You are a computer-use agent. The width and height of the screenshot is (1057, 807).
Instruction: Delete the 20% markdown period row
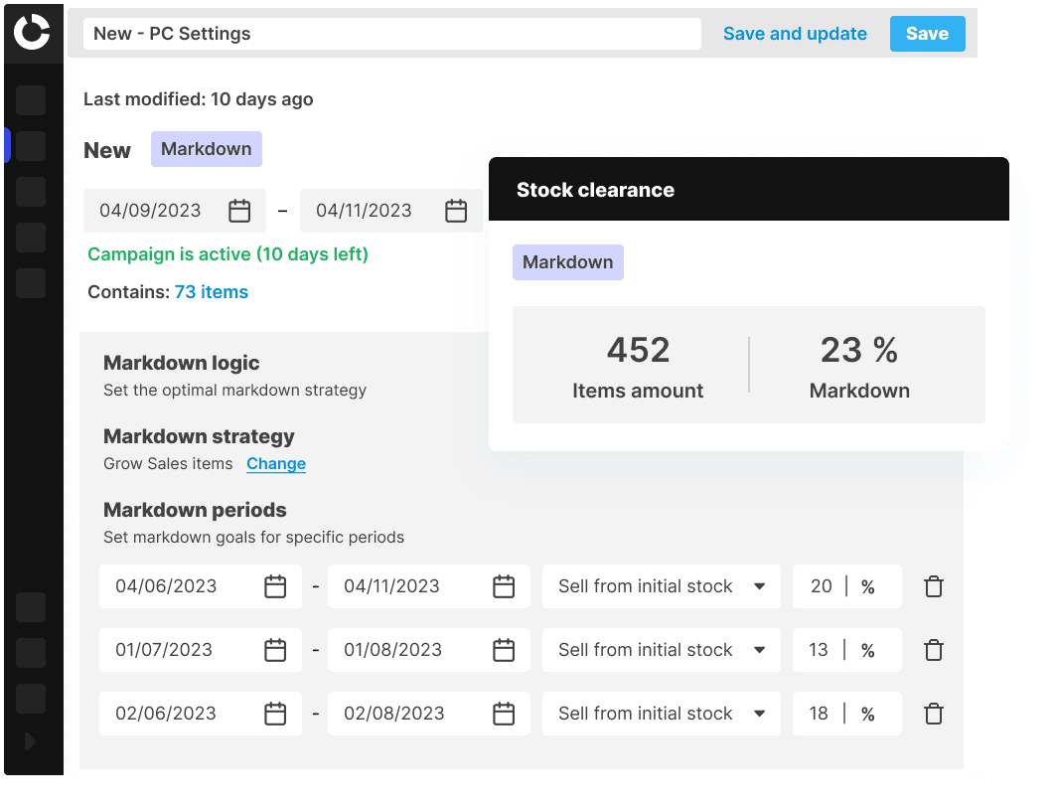point(933,586)
